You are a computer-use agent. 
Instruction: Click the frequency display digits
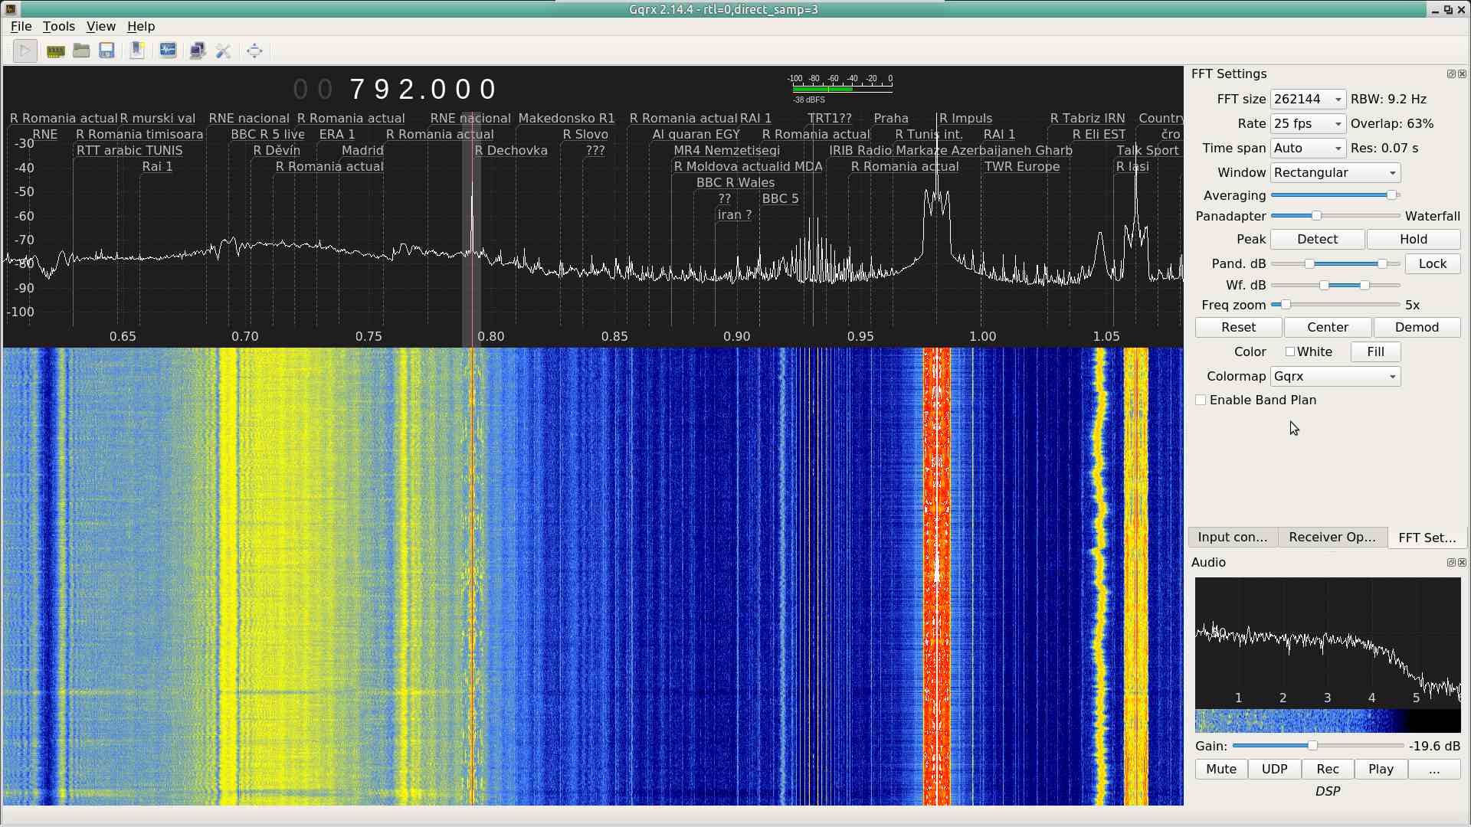tap(423, 90)
